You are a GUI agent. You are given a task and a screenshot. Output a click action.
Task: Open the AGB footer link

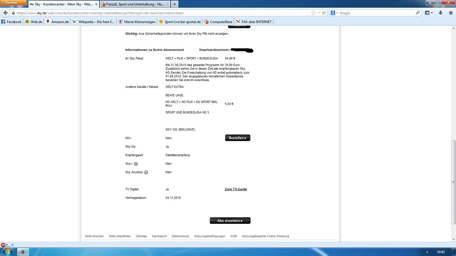pos(233,236)
